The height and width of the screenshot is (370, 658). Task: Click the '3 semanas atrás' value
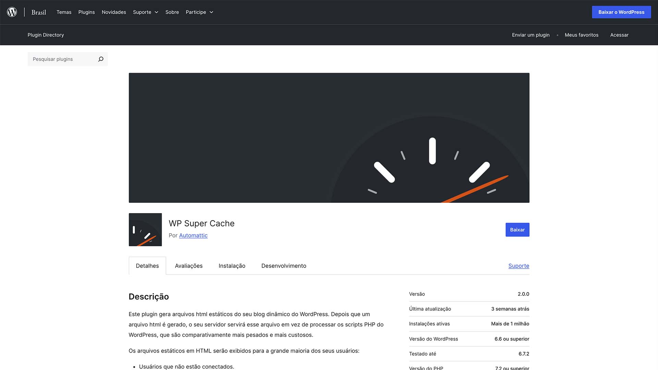click(510, 309)
